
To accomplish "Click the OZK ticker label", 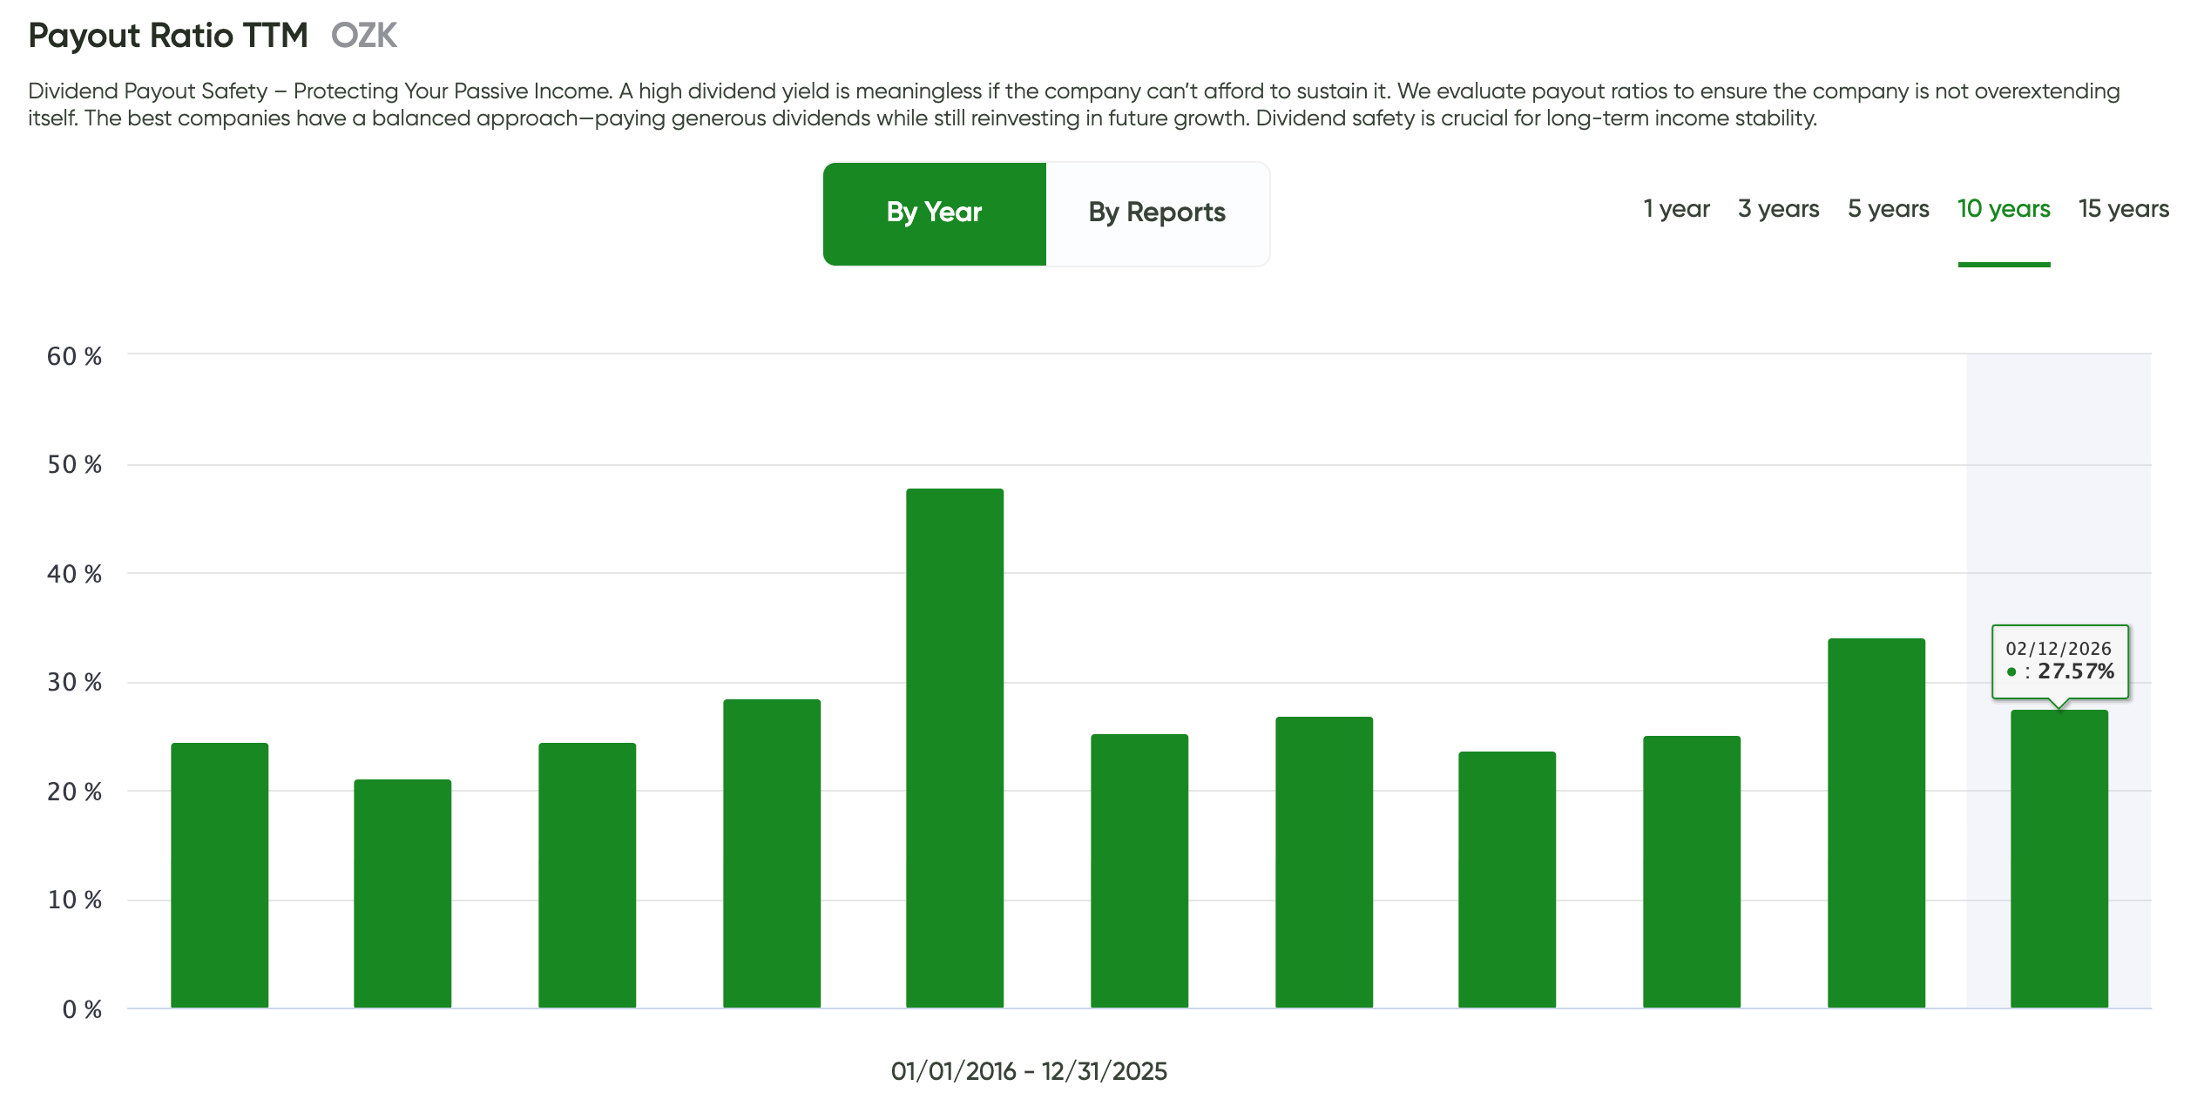I will coord(364,36).
